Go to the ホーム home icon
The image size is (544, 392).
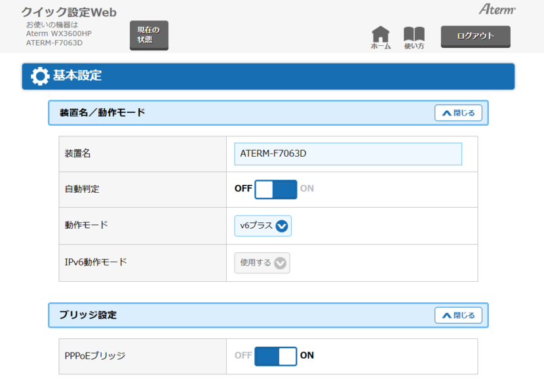point(380,38)
